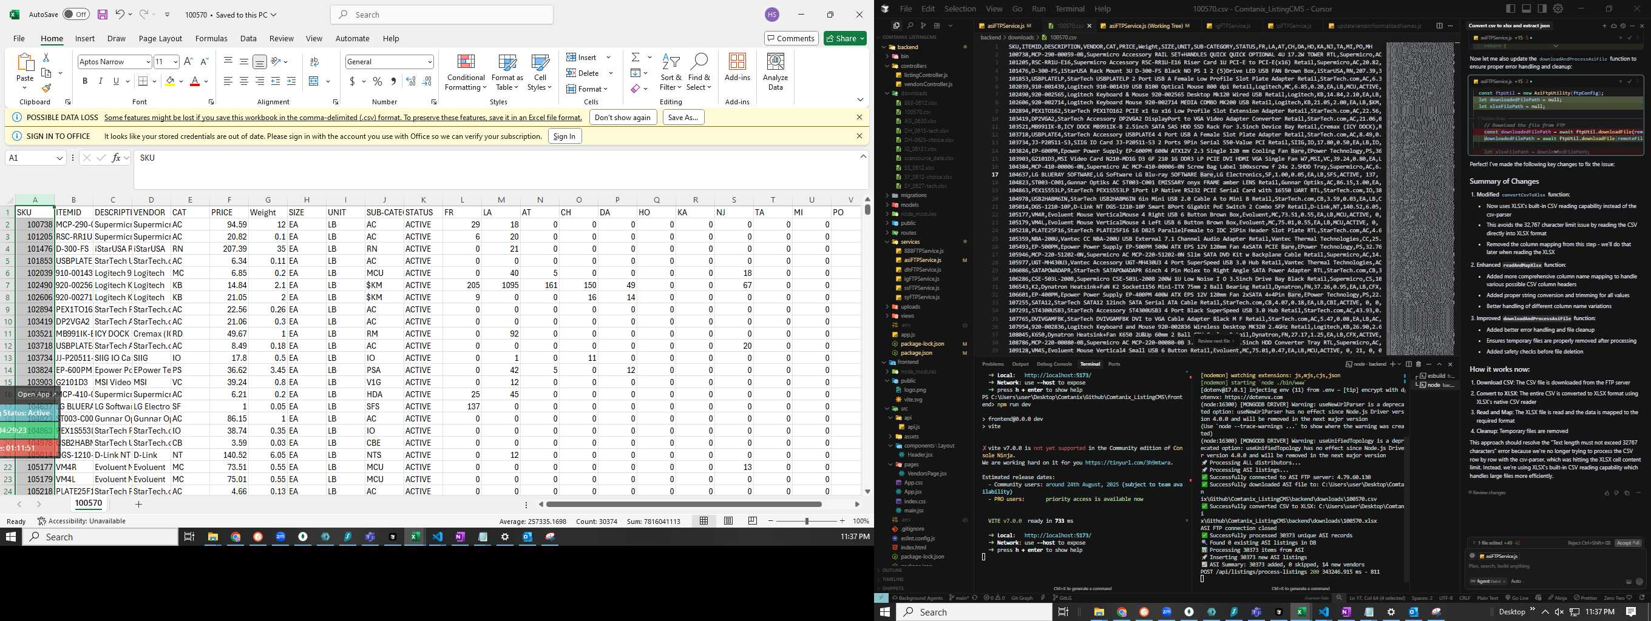The width and height of the screenshot is (1651, 621).
Task: Open Cursor's Selection menu
Action: pos(960,9)
